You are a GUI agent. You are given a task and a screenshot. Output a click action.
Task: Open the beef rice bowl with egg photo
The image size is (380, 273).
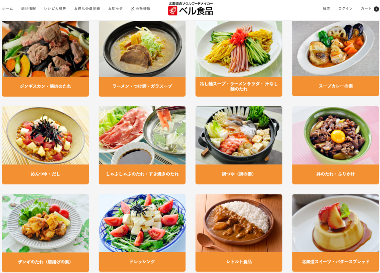point(335,136)
